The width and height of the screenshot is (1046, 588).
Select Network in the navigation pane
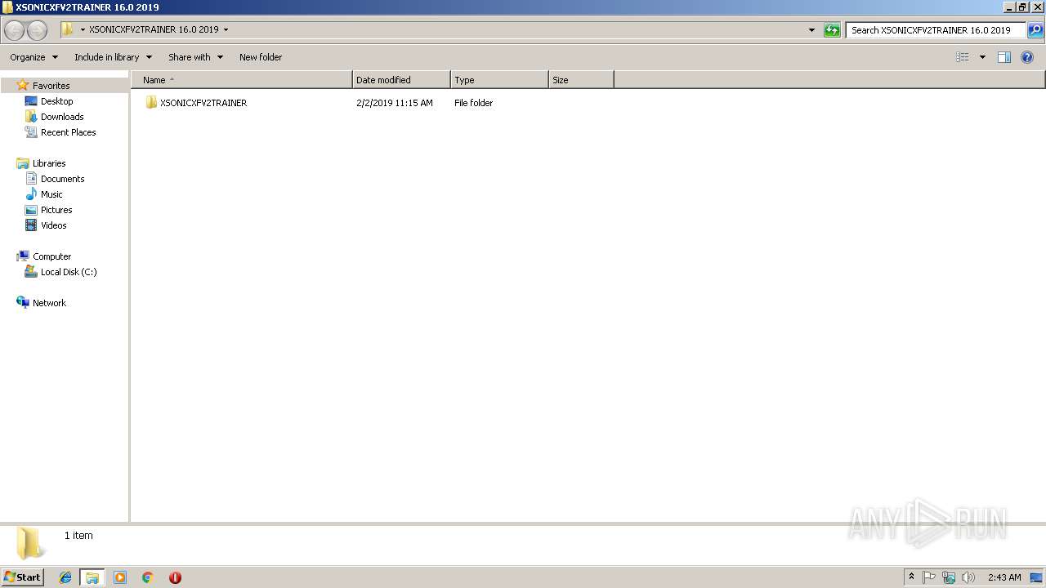(x=49, y=303)
